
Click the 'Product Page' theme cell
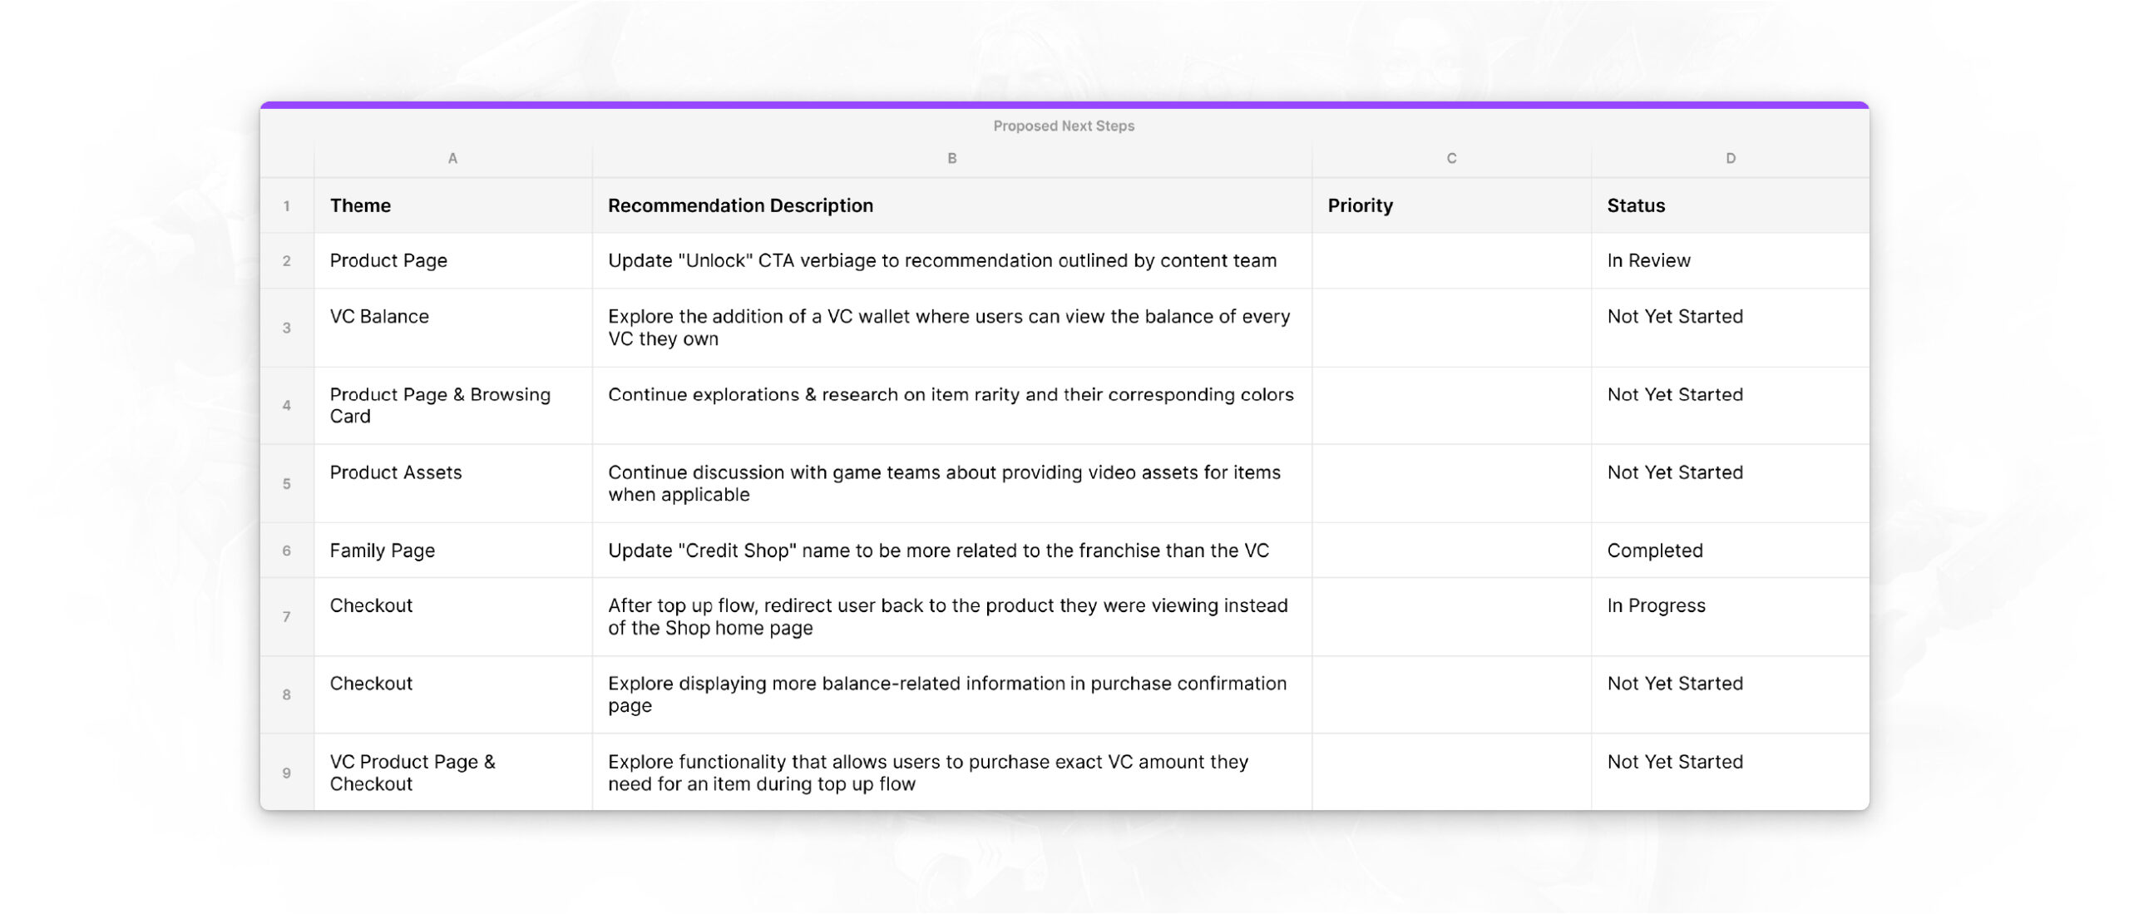tap(452, 261)
